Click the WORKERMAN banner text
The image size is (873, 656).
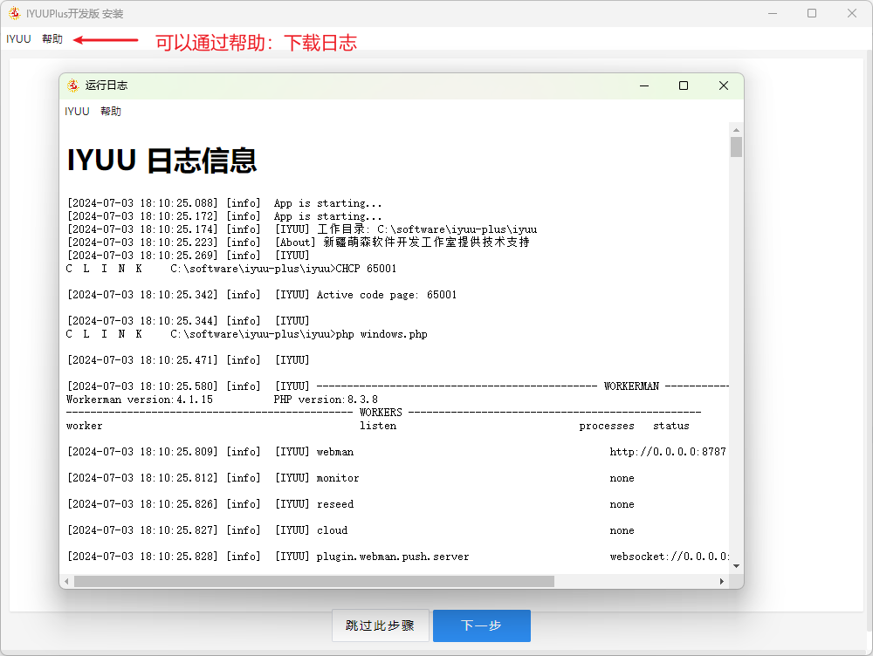coord(631,386)
